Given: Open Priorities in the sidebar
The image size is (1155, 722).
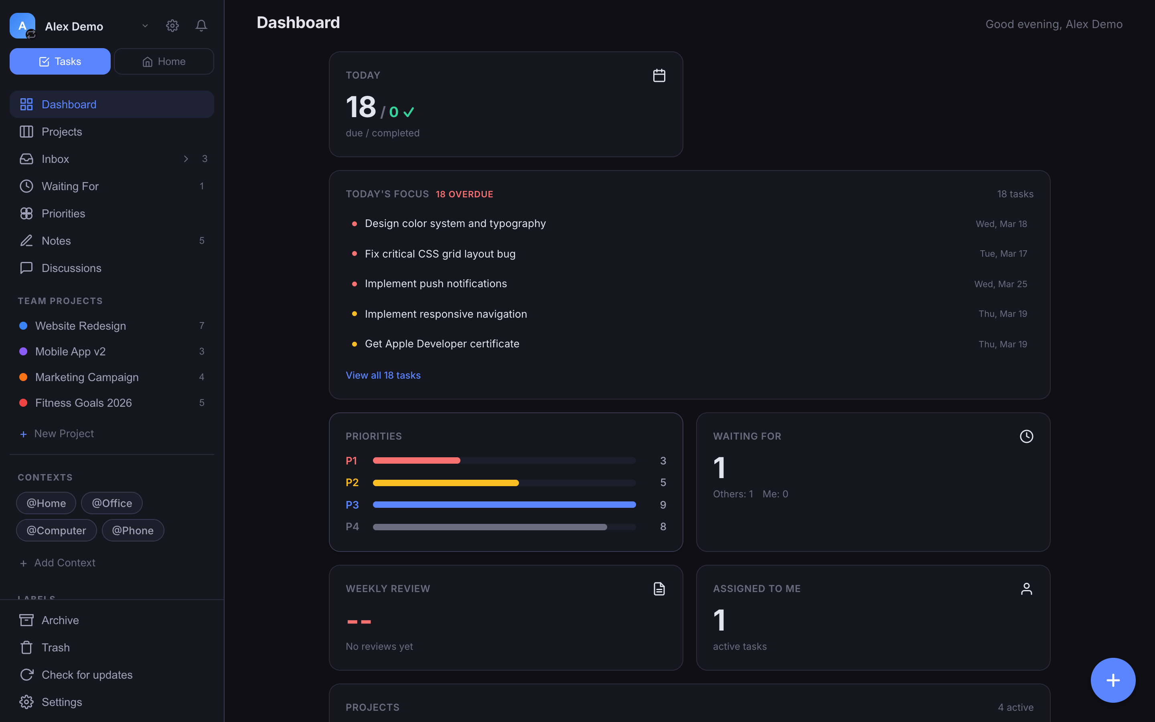Looking at the screenshot, I should (x=111, y=213).
